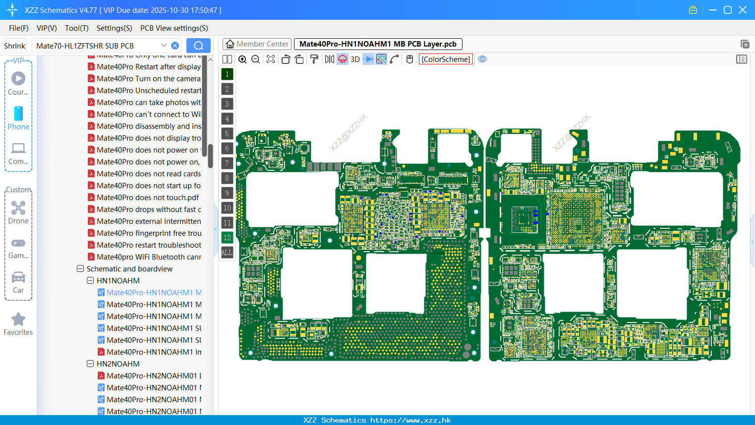Select the curve trace tool

pos(395,59)
